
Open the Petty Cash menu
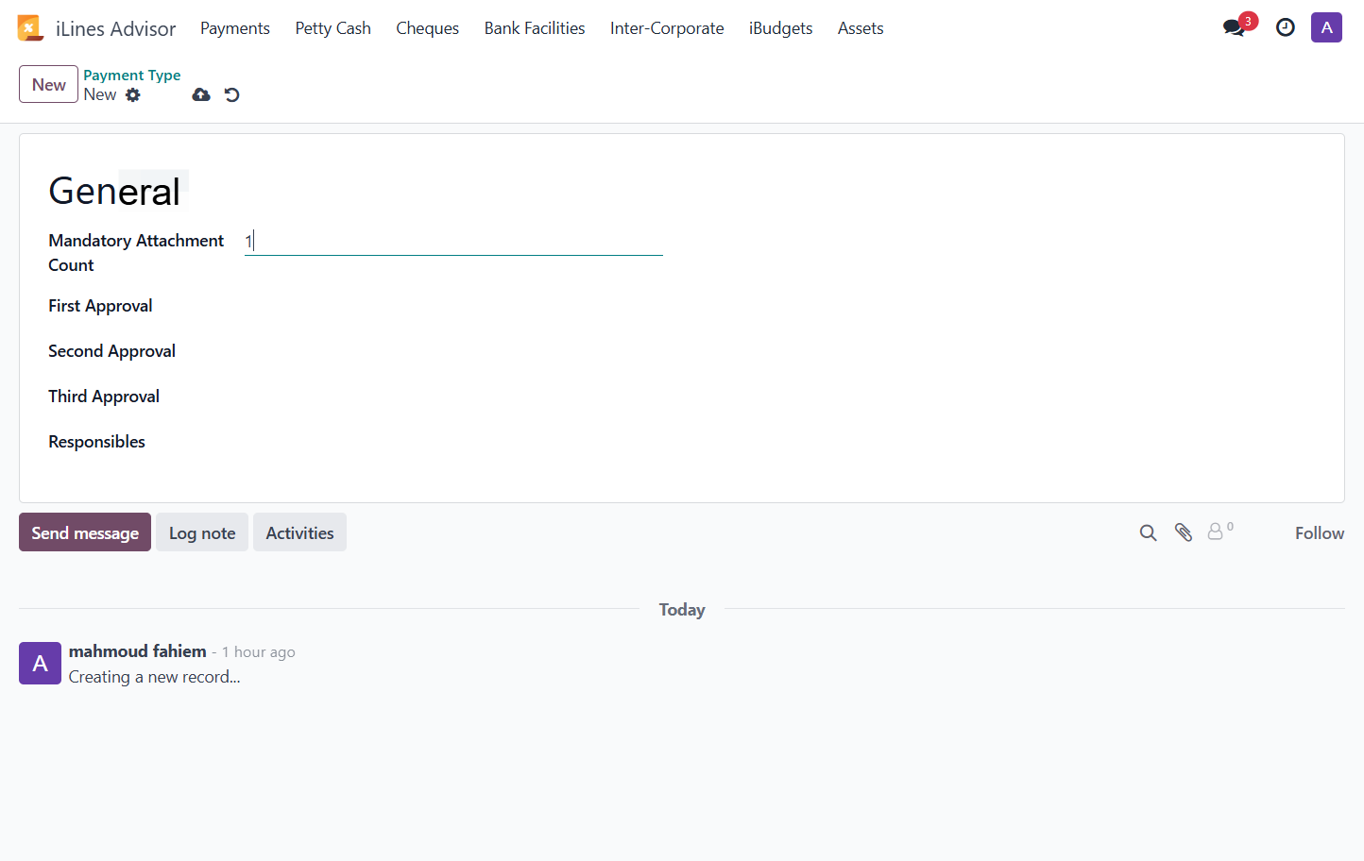click(333, 28)
